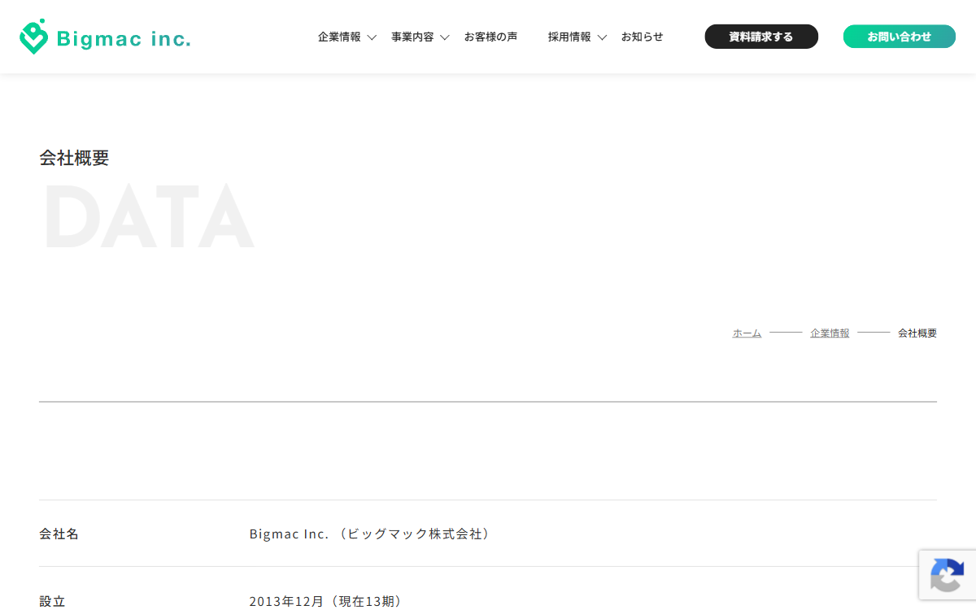Viewport: 976px width, 610px height.
Task: Click the Bigmac inc. heart logo icon
Action: point(33,37)
